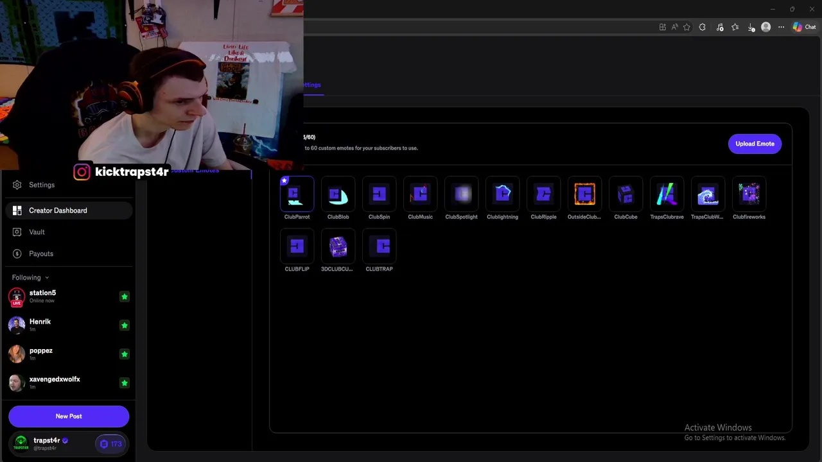Select the ClubSpotlight emote
The width and height of the screenshot is (822, 462).
pos(461,194)
